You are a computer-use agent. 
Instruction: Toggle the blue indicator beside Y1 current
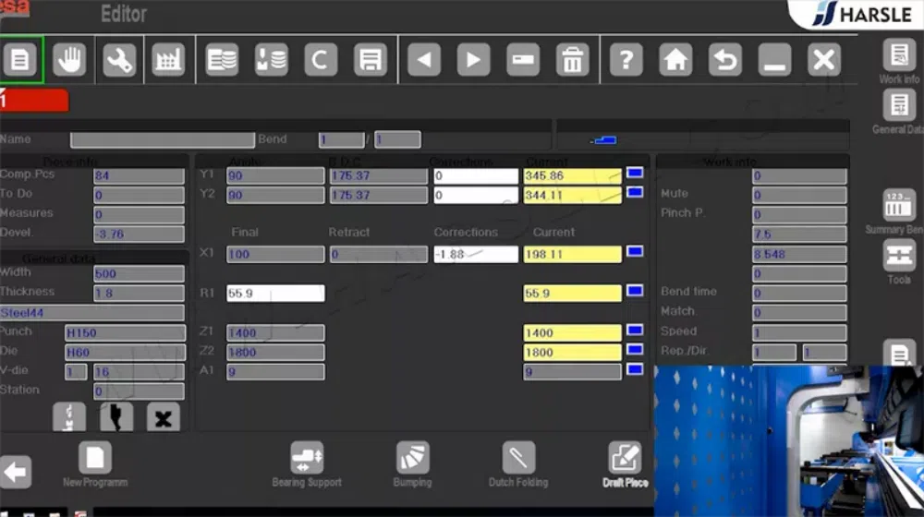pyautogui.click(x=635, y=174)
